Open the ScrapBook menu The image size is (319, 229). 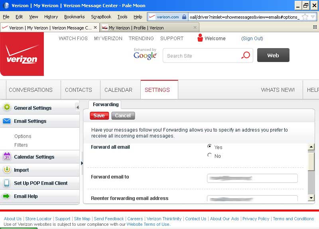(x=101, y=17)
